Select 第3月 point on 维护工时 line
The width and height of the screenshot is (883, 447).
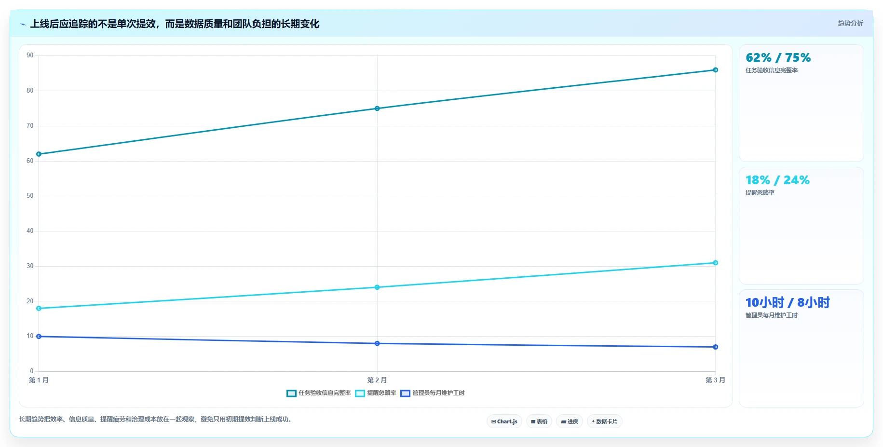click(x=715, y=347)
